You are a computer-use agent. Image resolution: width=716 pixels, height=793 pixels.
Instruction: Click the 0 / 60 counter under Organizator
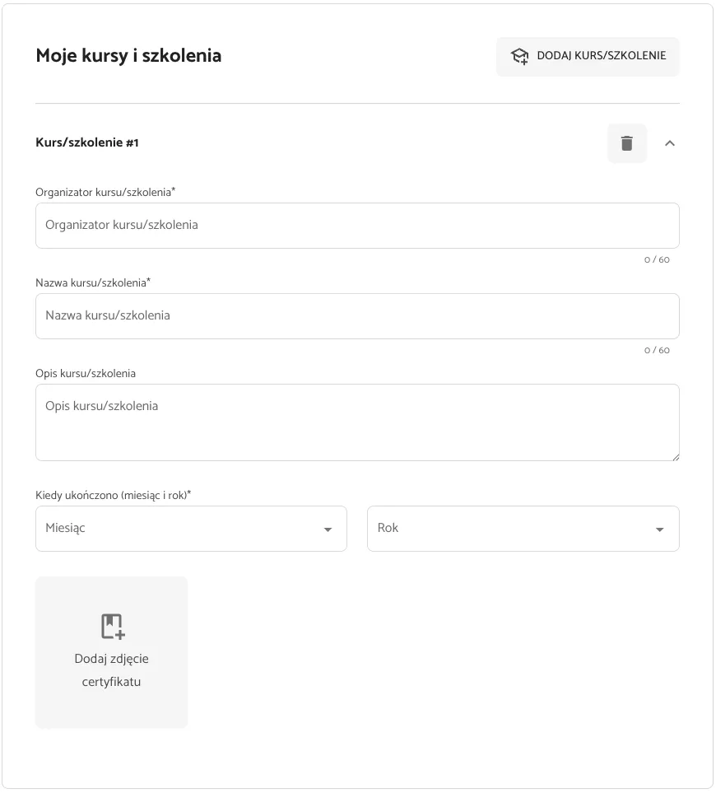coord(657,259)
